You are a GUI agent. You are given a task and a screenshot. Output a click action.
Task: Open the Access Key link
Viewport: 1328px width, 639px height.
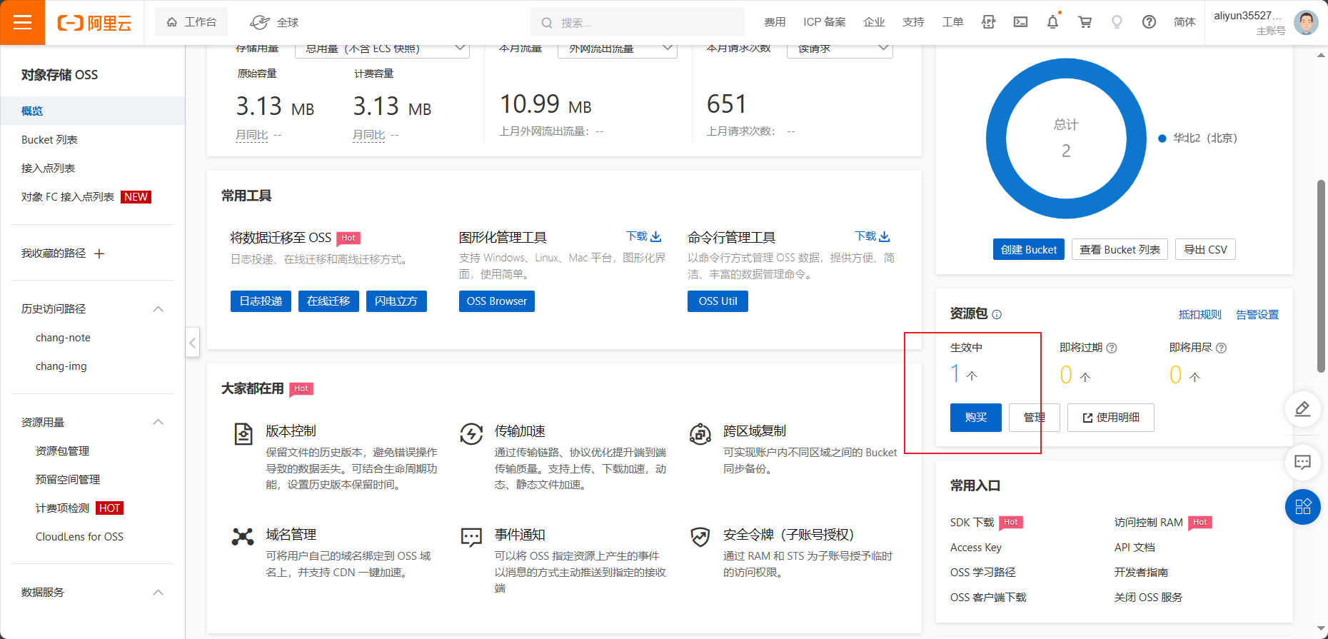976,548
